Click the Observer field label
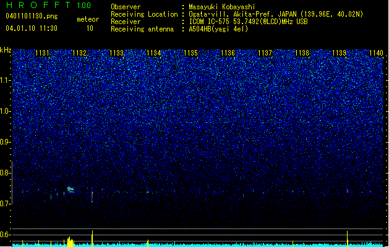This screenshot has height=247, width=389. click(126, 7)
